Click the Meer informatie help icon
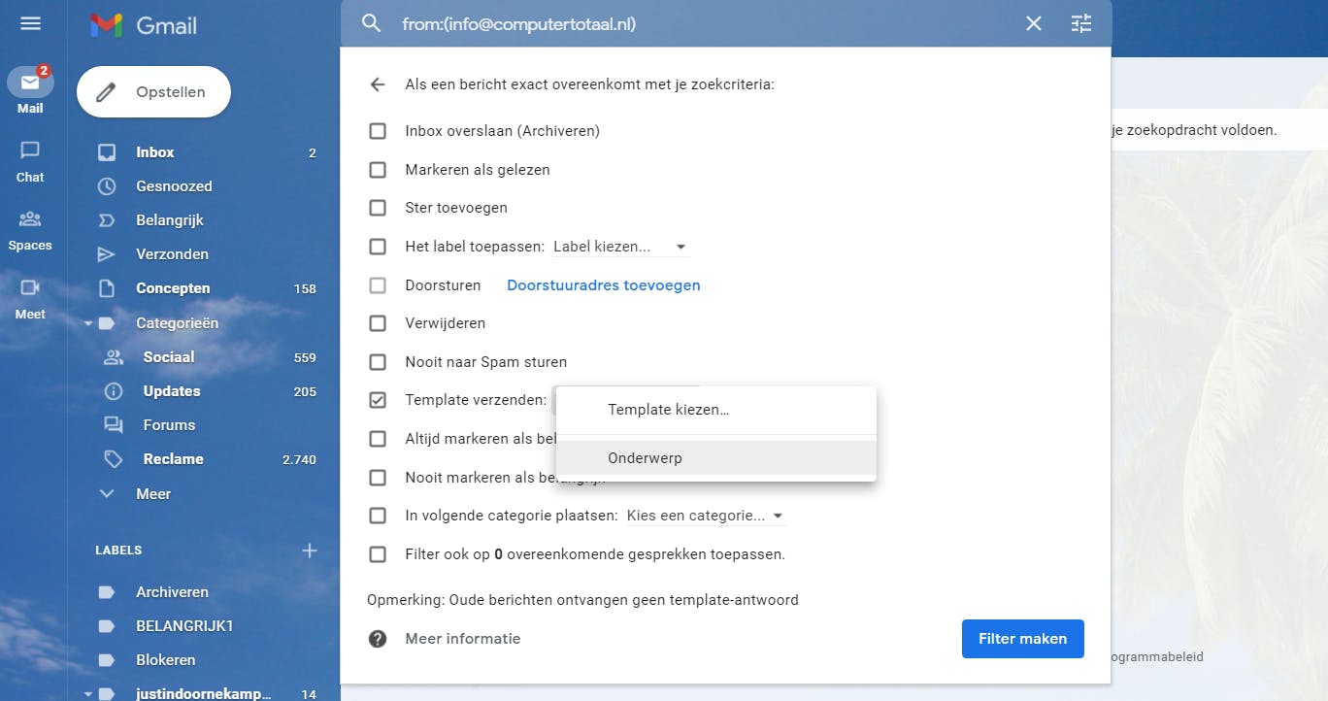This screenshot has width=1328, height=701. (x=378, y=639)
